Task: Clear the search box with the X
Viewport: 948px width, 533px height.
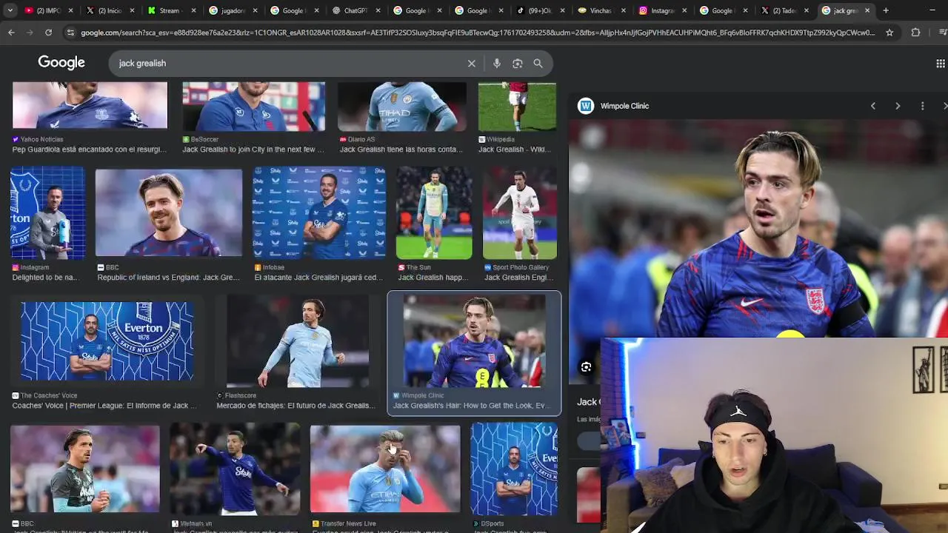Action: (x=471, y=64)
